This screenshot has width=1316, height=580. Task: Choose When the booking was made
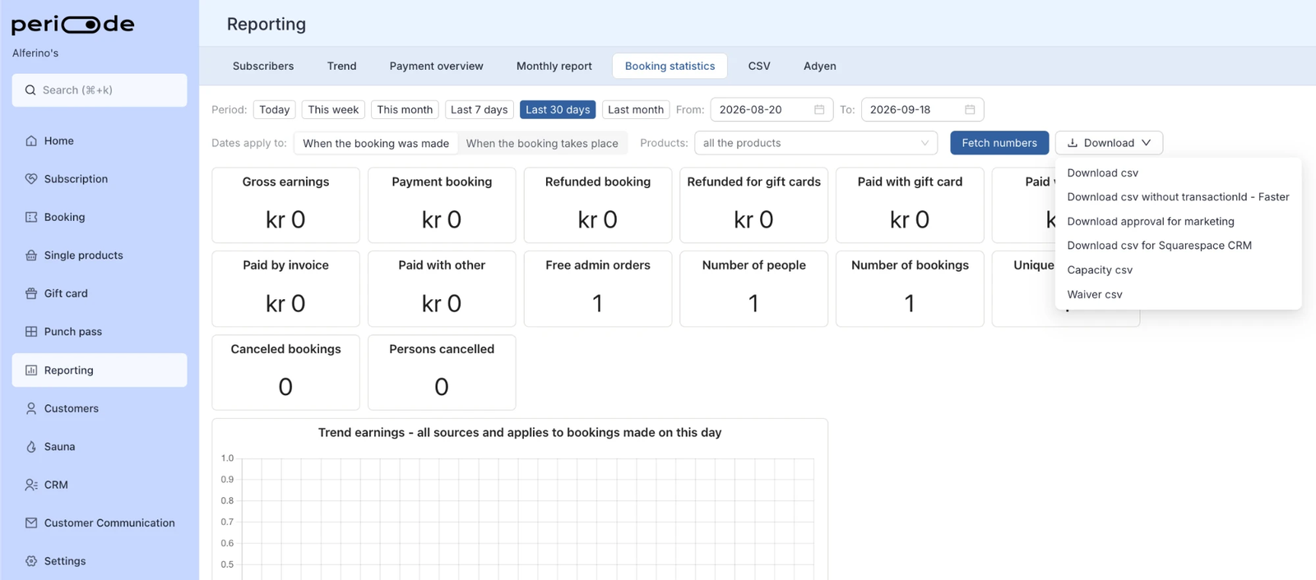click(376, 143)
